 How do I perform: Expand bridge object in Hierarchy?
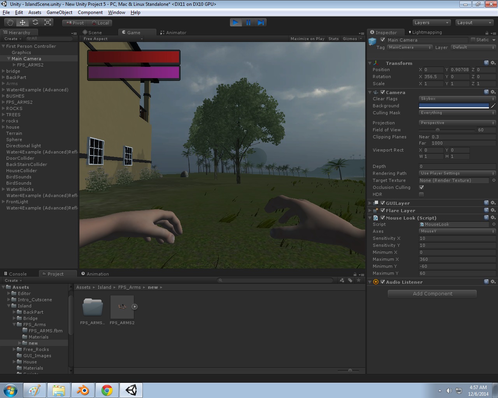pos(4,71)
